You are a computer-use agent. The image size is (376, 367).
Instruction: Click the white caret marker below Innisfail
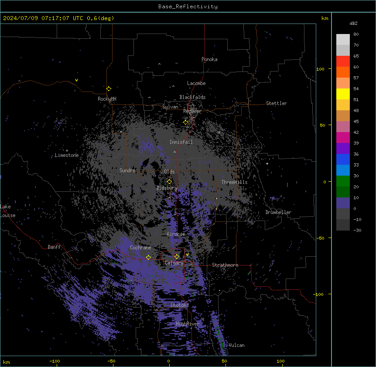(x=174, y=152)
